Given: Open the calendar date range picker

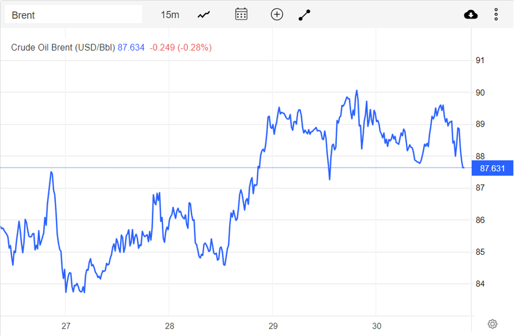Looking at the screenshot, I should click(x=241, y=14).
